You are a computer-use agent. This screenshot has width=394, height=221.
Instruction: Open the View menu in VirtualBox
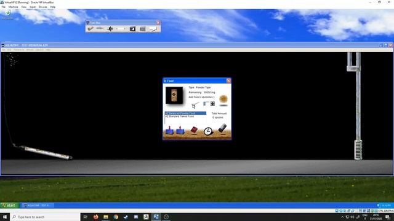coord(24,7)
